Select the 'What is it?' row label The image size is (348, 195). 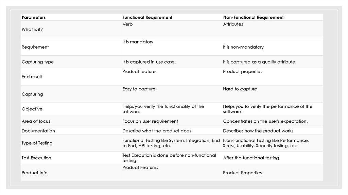32,30
